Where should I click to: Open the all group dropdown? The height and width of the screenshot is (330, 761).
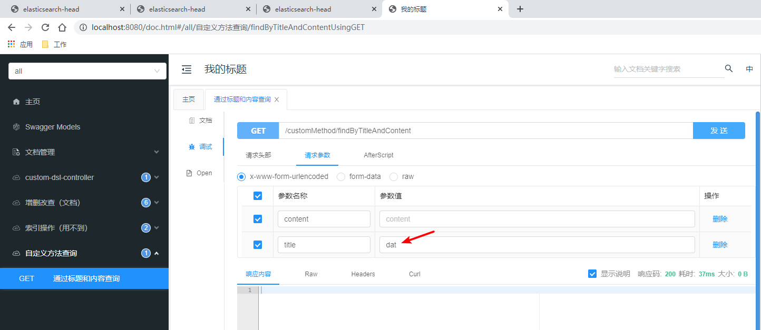tap(87, 71)
